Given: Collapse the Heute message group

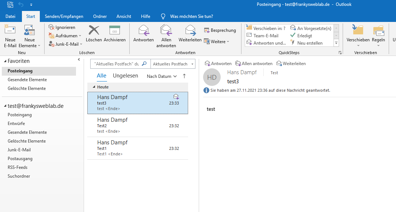Looking at the screenshot, I should [94, 87].
